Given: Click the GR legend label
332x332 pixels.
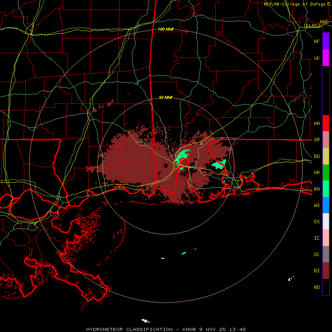Looking at the screenshot, I should 317,140.
